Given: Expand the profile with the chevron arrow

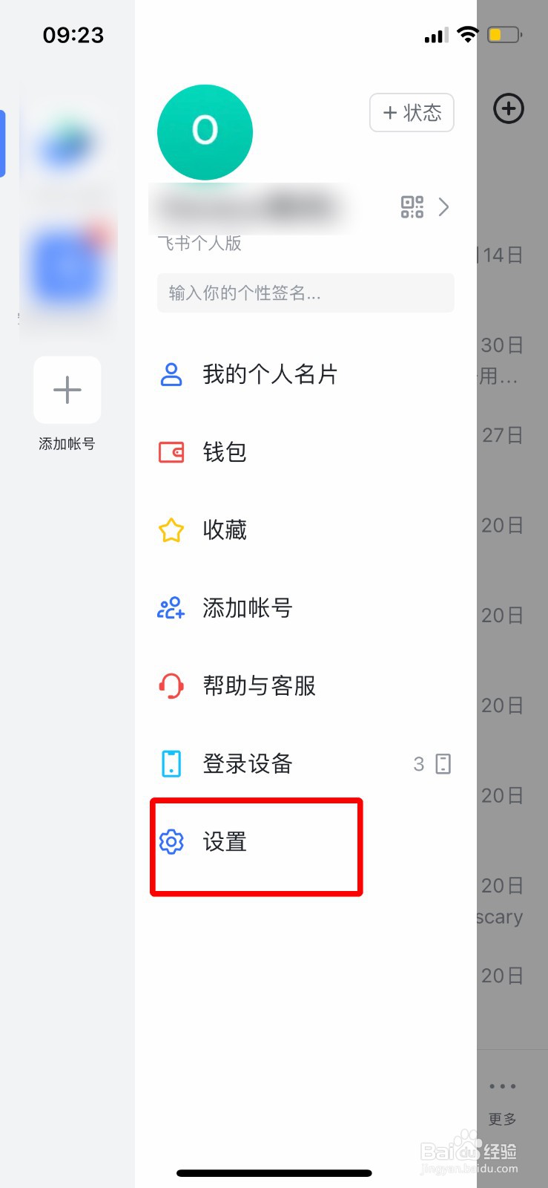Looking at the screenshot, I should tap(444, 207).
